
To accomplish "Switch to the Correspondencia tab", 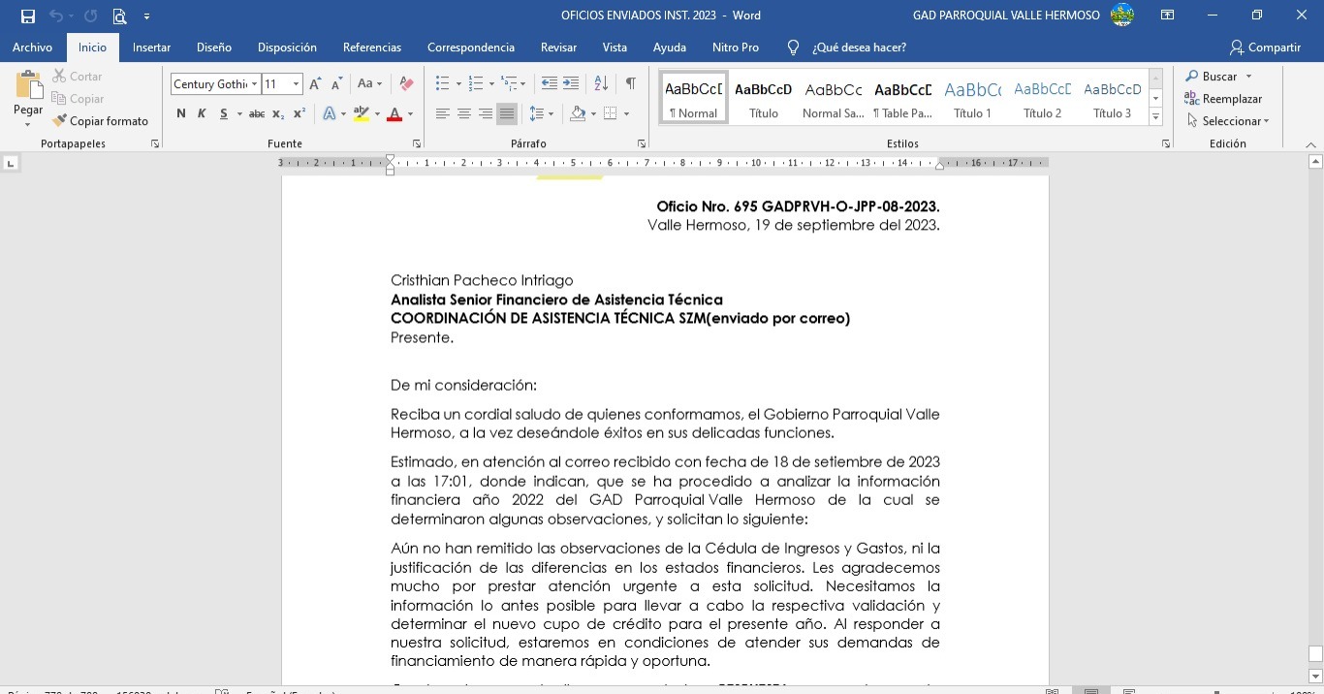I will point(470,47).
